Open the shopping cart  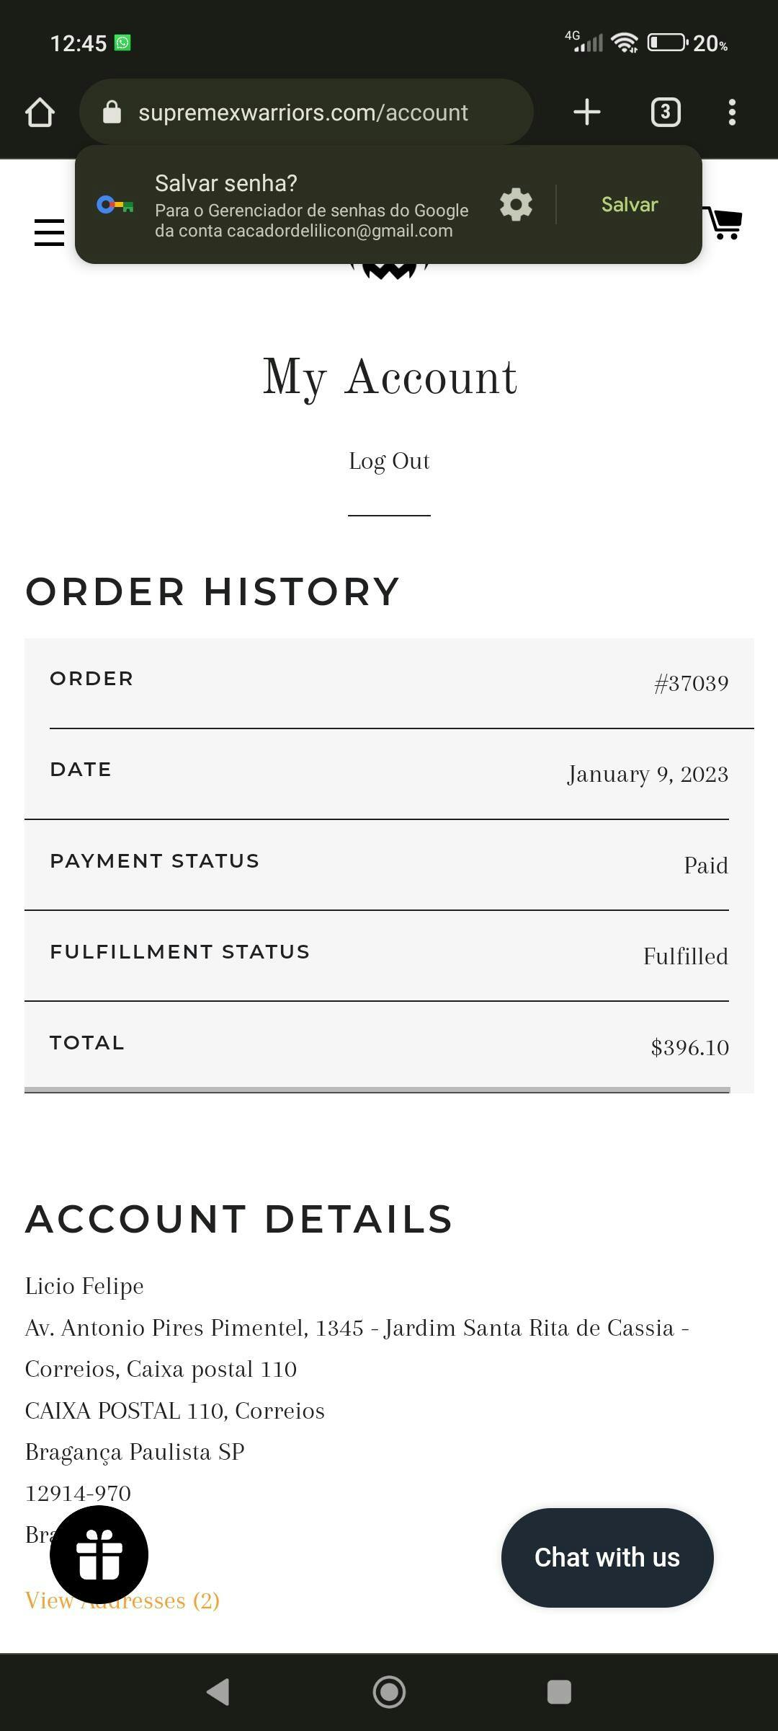(723, 224)
